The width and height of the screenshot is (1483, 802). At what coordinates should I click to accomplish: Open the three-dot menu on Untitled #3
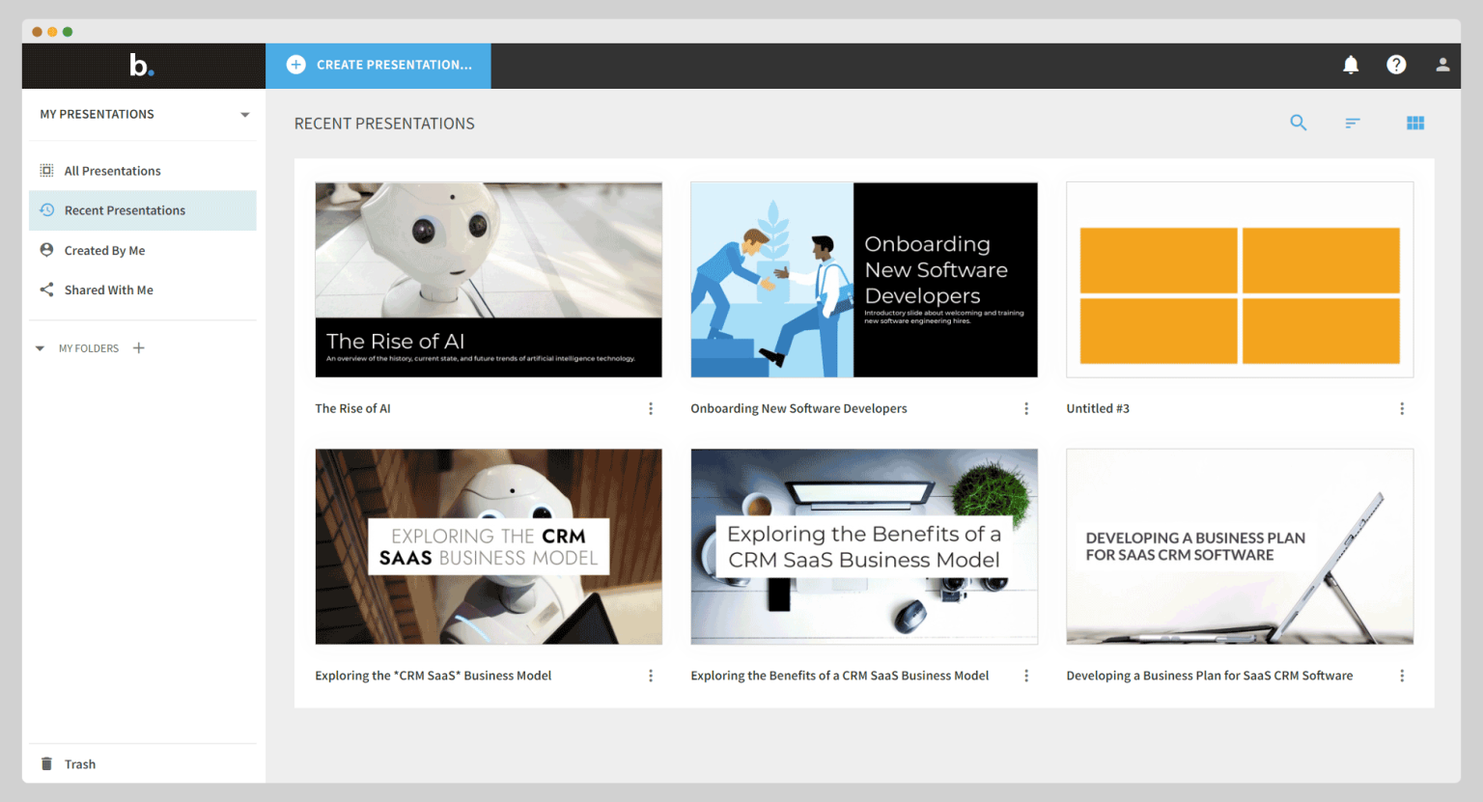[x=1402, y=408]
